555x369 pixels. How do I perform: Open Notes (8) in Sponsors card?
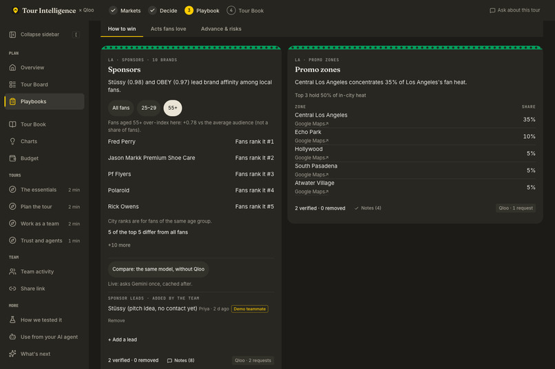pos(180,361)
